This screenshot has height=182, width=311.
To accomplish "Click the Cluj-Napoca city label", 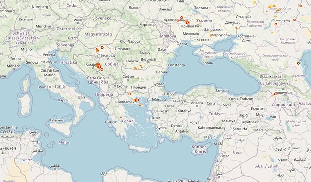I will pos(130,41).
